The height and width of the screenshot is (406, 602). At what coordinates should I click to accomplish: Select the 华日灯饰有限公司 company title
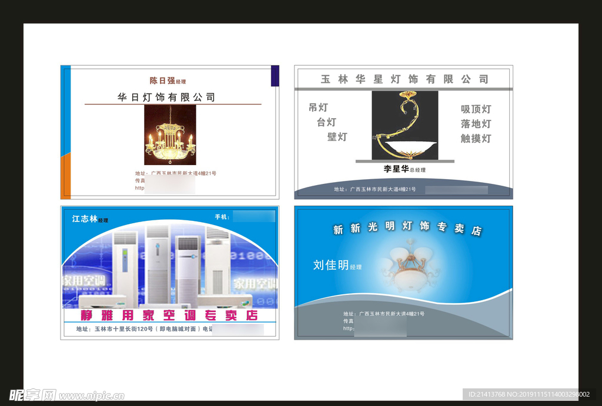pyautogui.click(x=166, y=97)
